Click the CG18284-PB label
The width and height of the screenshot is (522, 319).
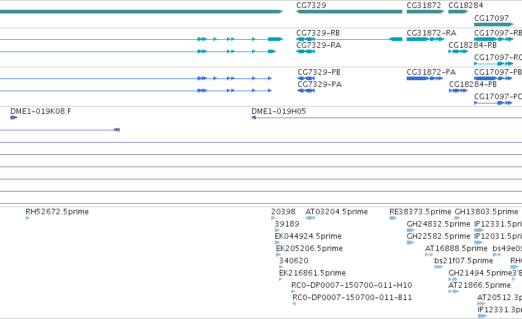(x=473, y=84)
